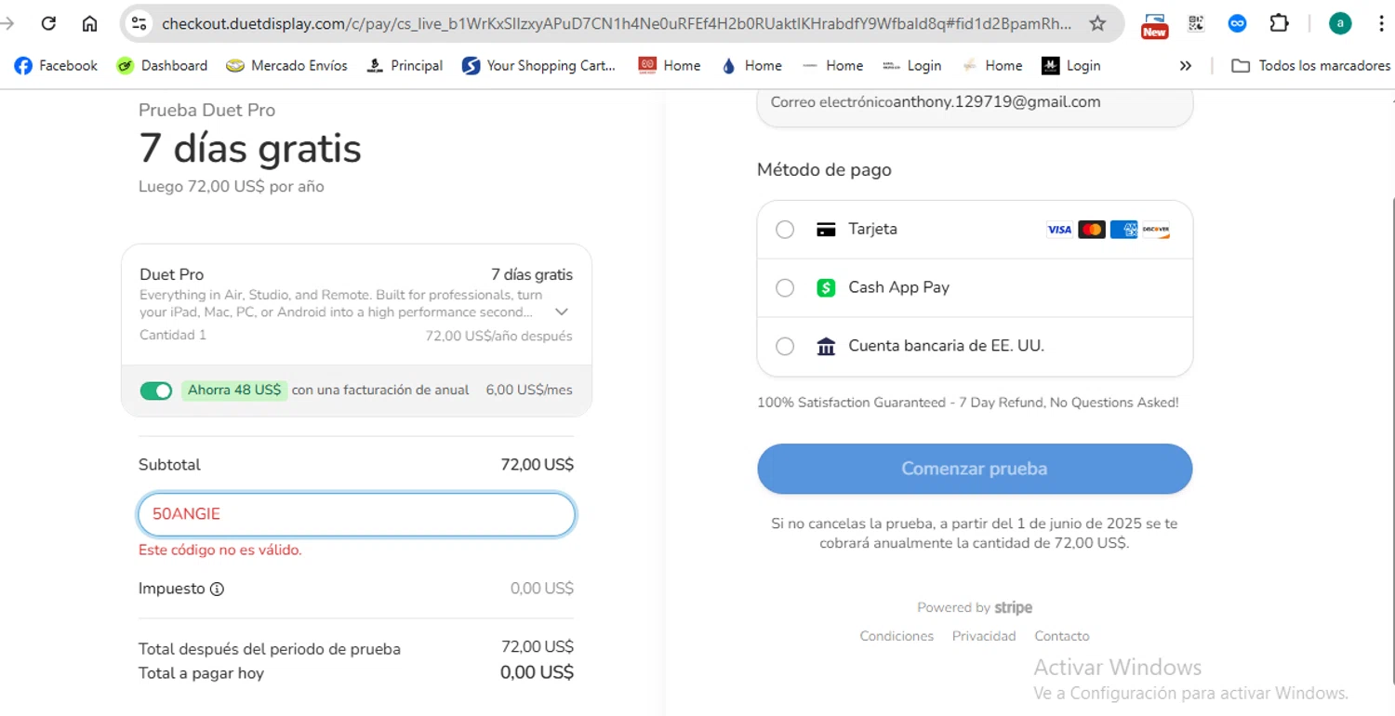Open the Todos los marcadores folder
The width and height of the screenshot is (1395, 716).
click(x=1310, y=65)
